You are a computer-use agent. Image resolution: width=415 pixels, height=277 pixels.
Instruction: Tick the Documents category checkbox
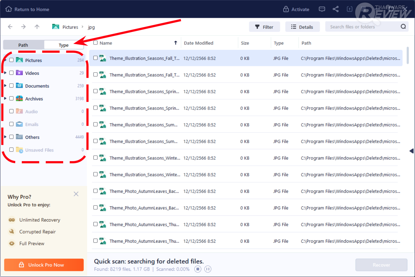11,86
